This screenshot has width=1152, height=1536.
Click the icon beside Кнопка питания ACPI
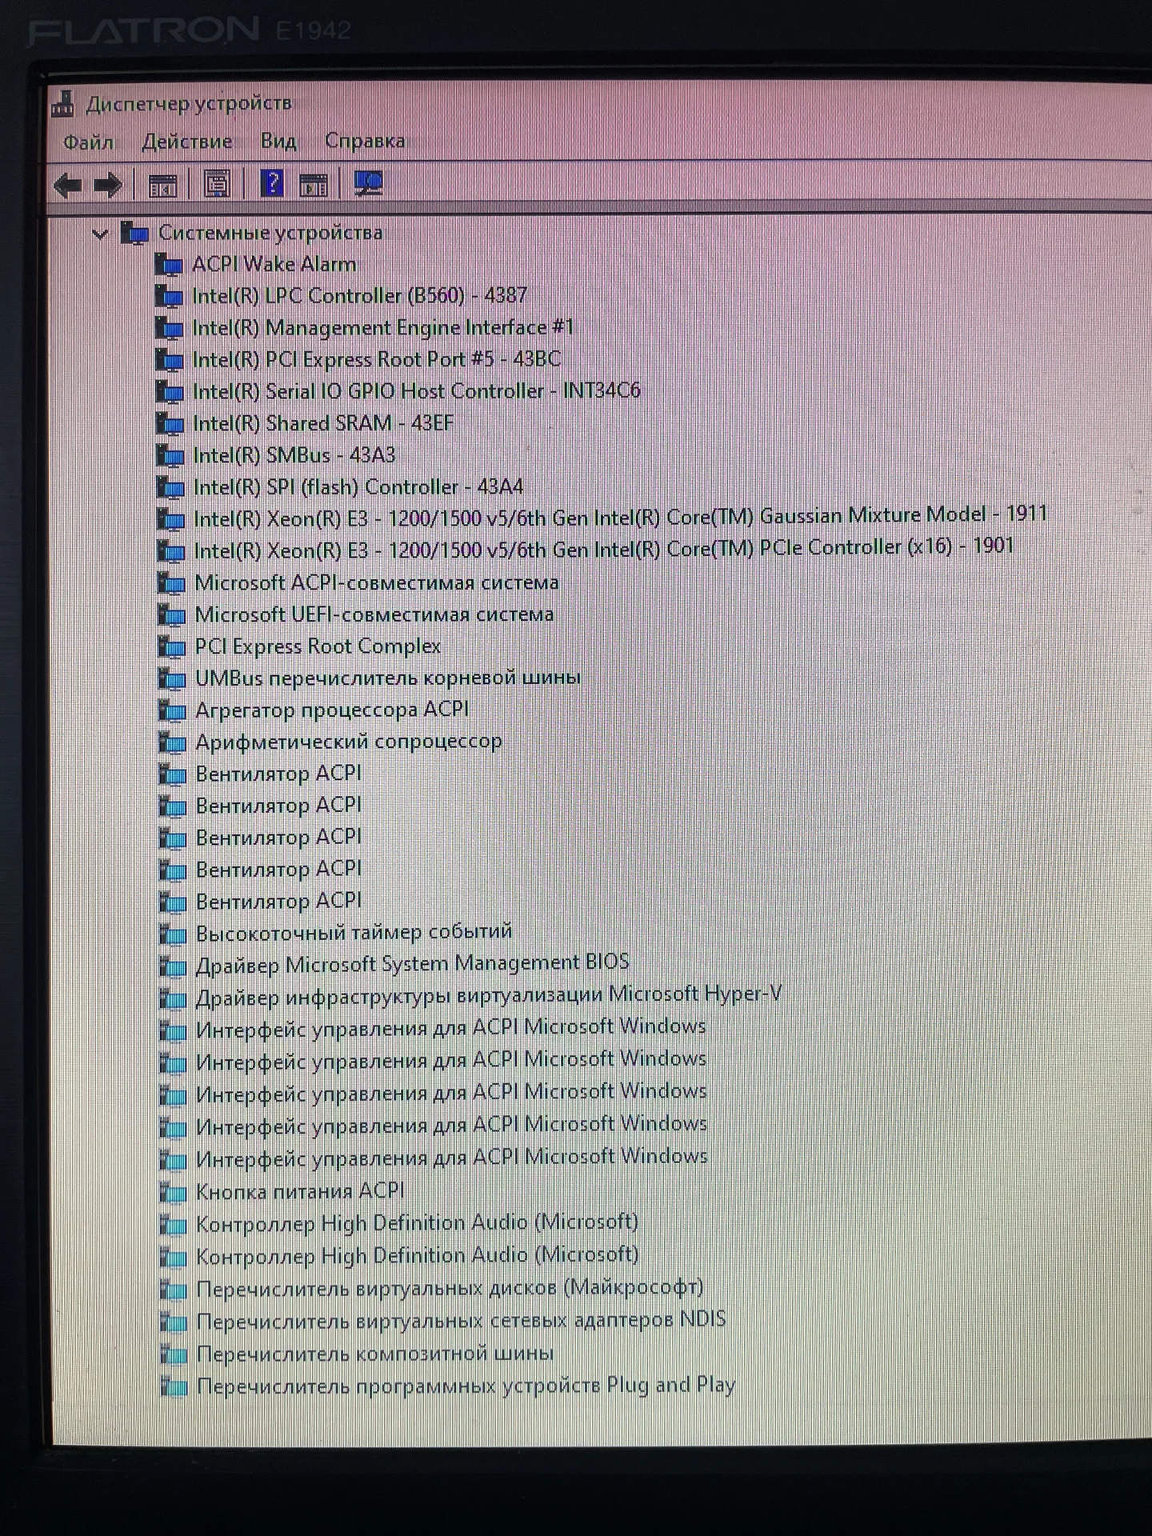click(173, 1192)
